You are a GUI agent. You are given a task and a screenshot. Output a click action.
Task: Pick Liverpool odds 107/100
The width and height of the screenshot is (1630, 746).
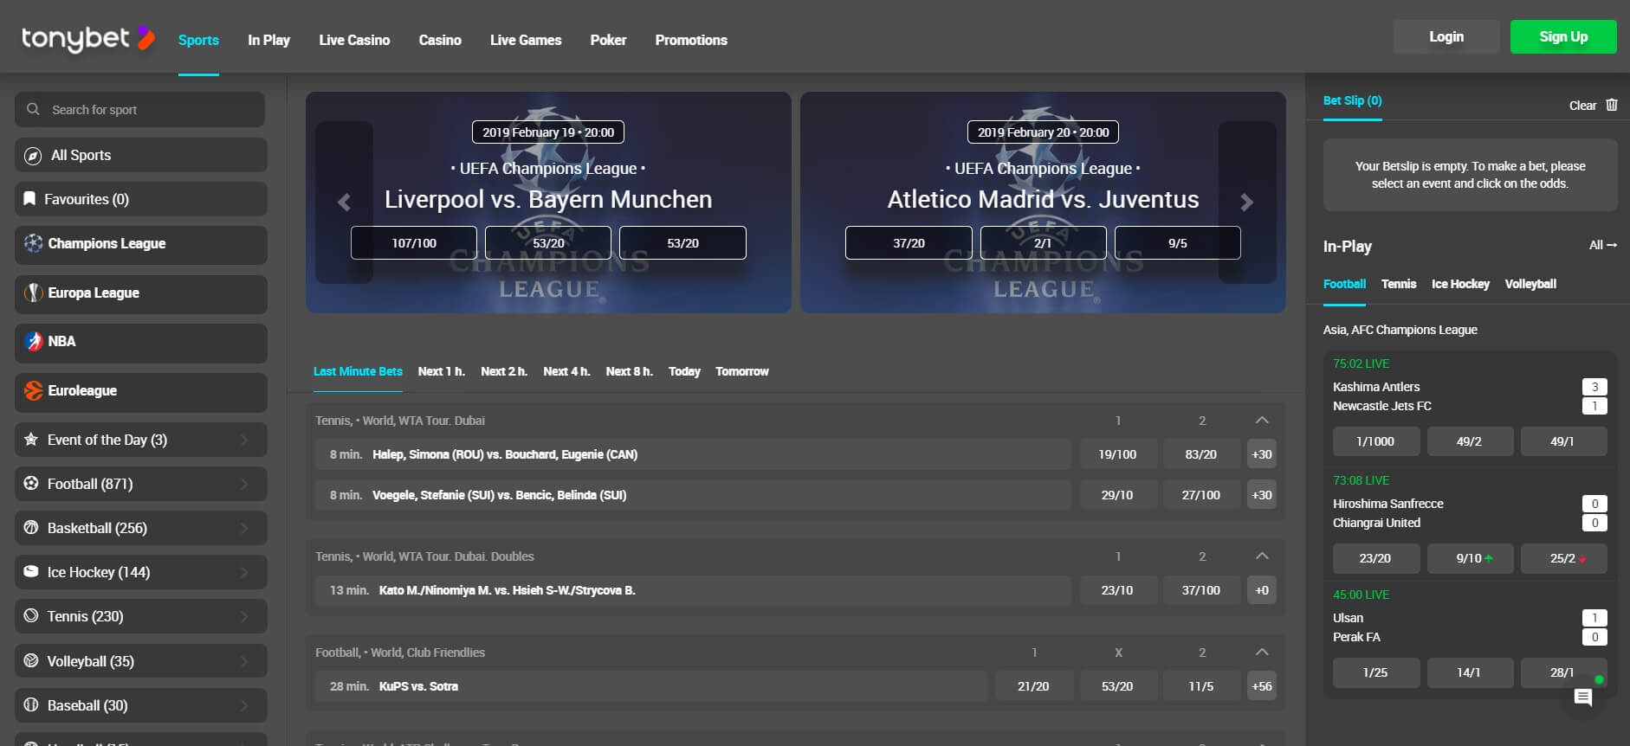pyautogui.click(x=414, y=243)
